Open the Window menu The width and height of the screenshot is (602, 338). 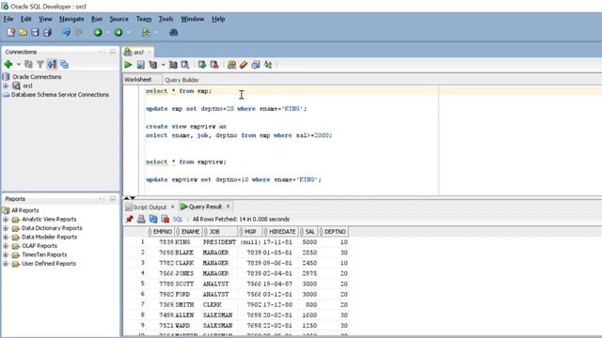[x=192, y=19]
